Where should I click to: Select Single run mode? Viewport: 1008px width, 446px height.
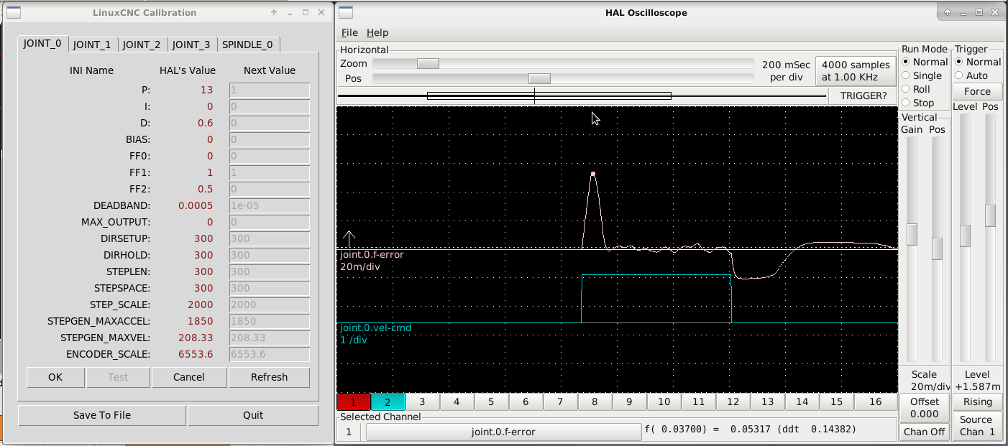[906, 76]
